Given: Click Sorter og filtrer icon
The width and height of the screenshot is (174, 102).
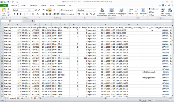Looking at the screenshot, I should click(x=163, y=10).
